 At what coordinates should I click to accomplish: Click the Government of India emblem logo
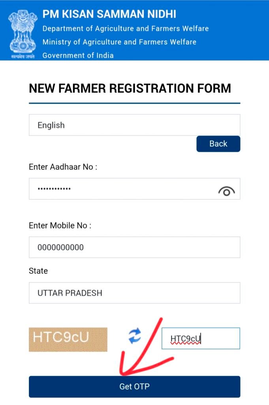(x=23, y=34)
